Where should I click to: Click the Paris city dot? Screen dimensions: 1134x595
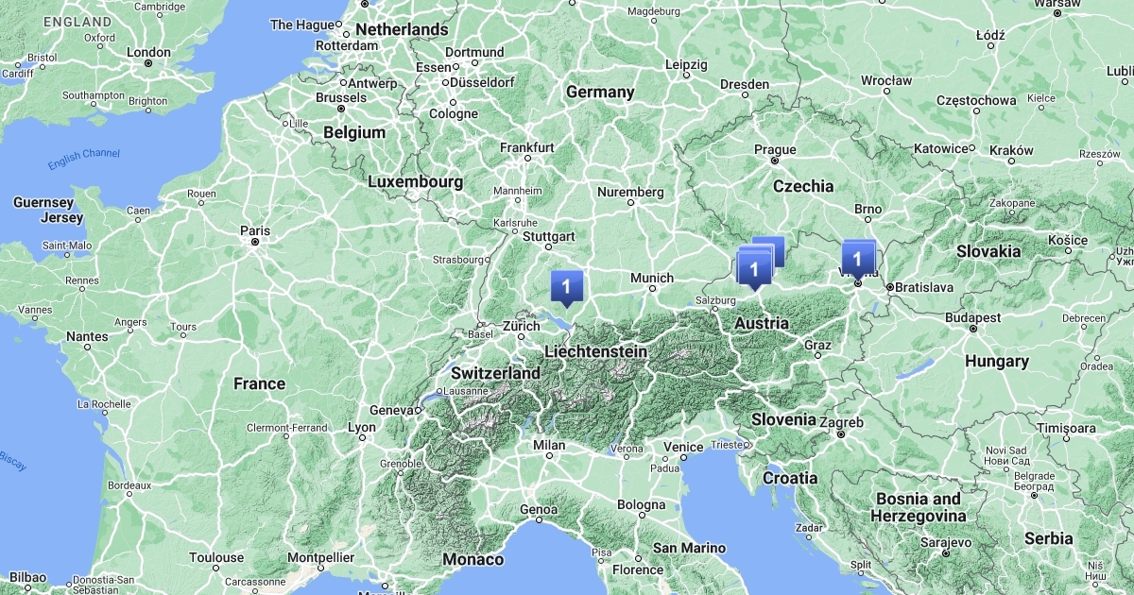click(255, 242)
